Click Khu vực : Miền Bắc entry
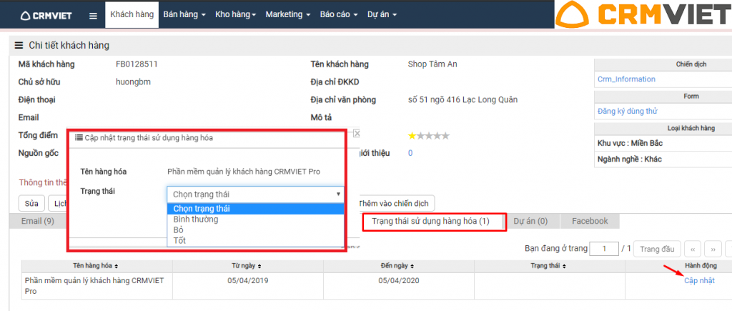The image size is (732, 311). point(630,143)
